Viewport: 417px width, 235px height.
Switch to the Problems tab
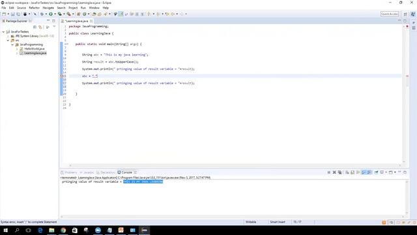point(68,172)
